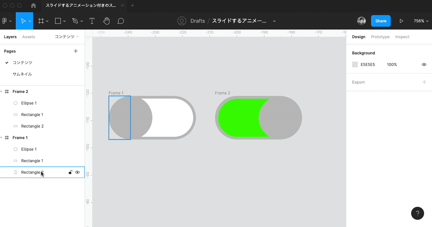The width and height of the screenshot is (432, 227).
Task: Collapse the コンテンツ pages list
Action: pyautogui.click(x=67, y=37)
